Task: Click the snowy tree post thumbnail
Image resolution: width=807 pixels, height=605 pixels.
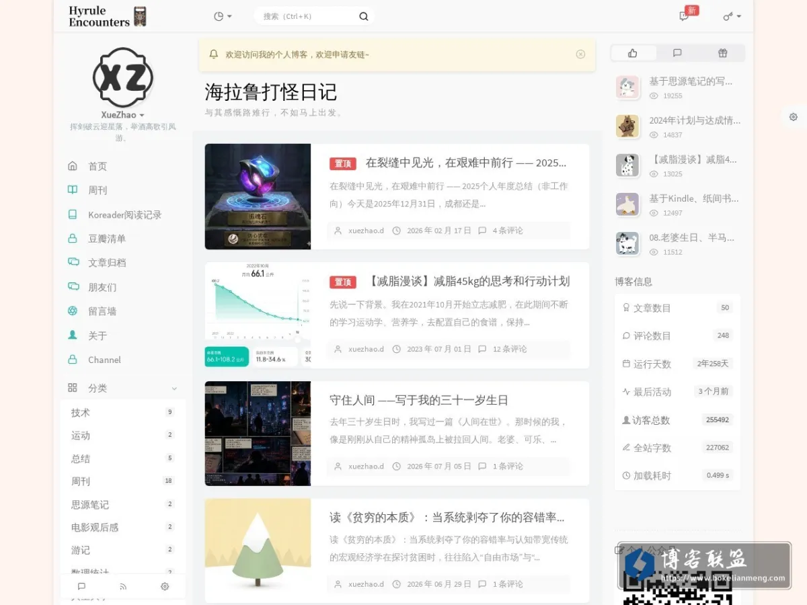Action: pos(258,551)
